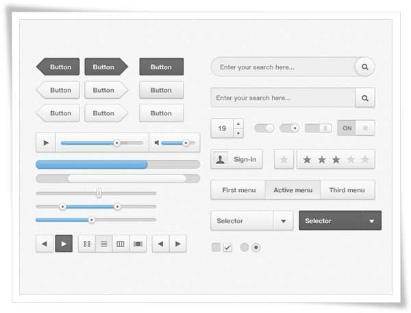Switch to grid view icon
Screen dimensions: 411x313
coord(87,244)
